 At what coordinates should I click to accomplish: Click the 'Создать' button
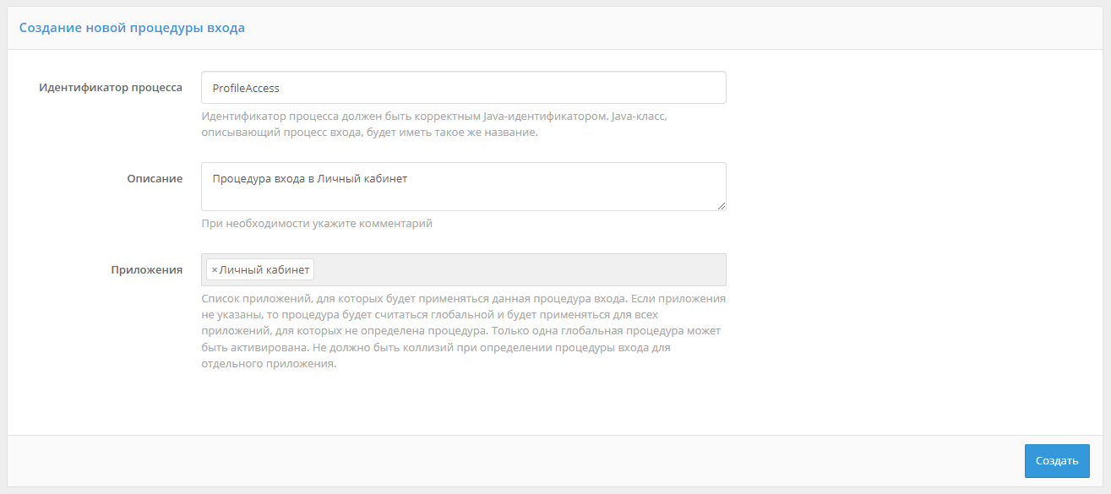point(1056,461)
